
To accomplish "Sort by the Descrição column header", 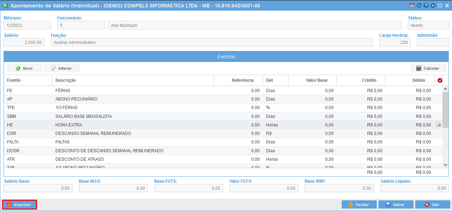I will (133, 80).
